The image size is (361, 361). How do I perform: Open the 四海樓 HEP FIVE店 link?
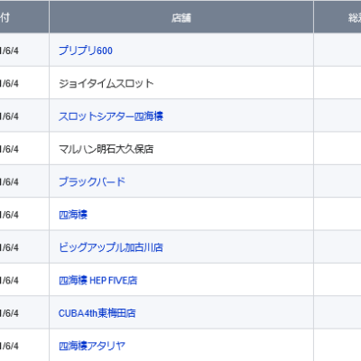97,281
